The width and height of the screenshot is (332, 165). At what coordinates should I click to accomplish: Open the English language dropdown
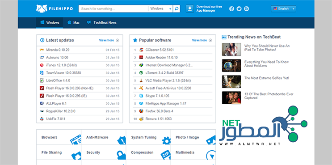click(x=283, y=8)
